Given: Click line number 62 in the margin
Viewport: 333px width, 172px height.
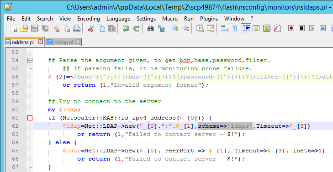Looking at the screenshot, I should [15, 126].
